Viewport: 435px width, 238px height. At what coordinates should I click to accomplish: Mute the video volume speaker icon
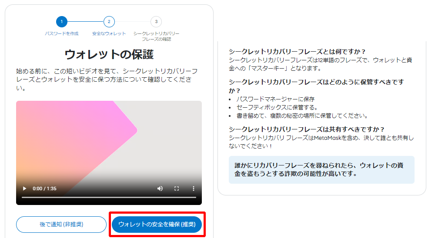coord(160,188)
